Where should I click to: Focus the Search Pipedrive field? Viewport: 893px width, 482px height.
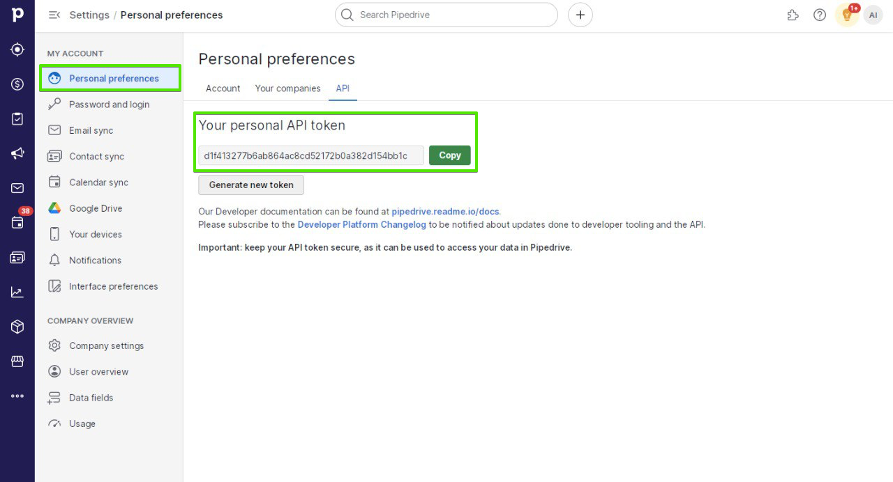tap(446, 15)
